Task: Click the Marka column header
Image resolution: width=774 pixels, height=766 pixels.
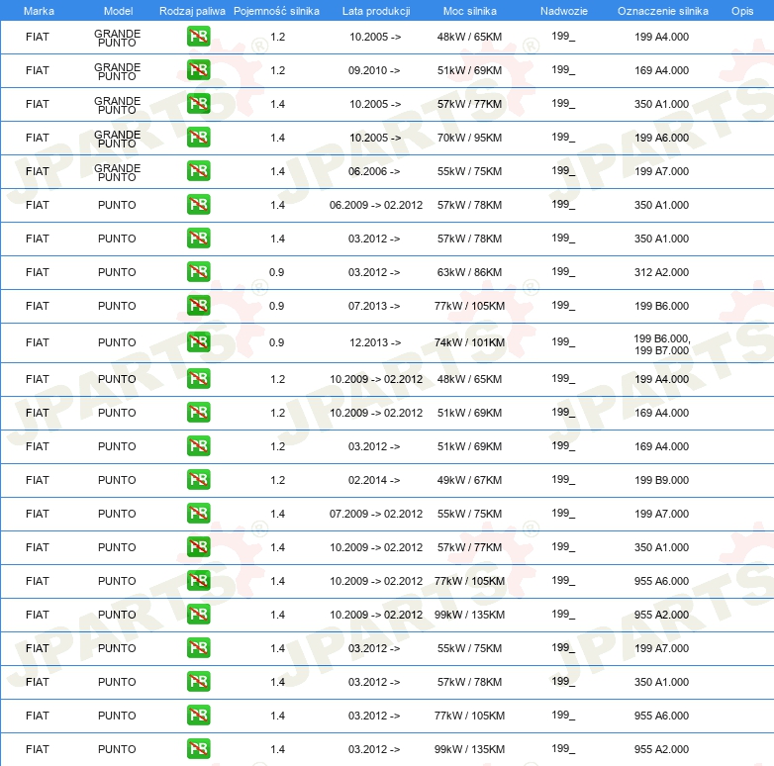Action: (x=39, y=11)
